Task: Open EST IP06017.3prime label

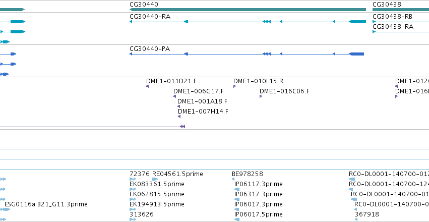Action: pos(259,204)
